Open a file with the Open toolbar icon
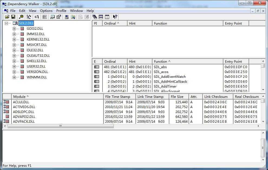Screen dimensions: 268x170 [x=7, y=17]
